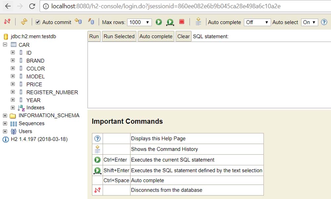Open Command History from the toolbar

[198, 22]
